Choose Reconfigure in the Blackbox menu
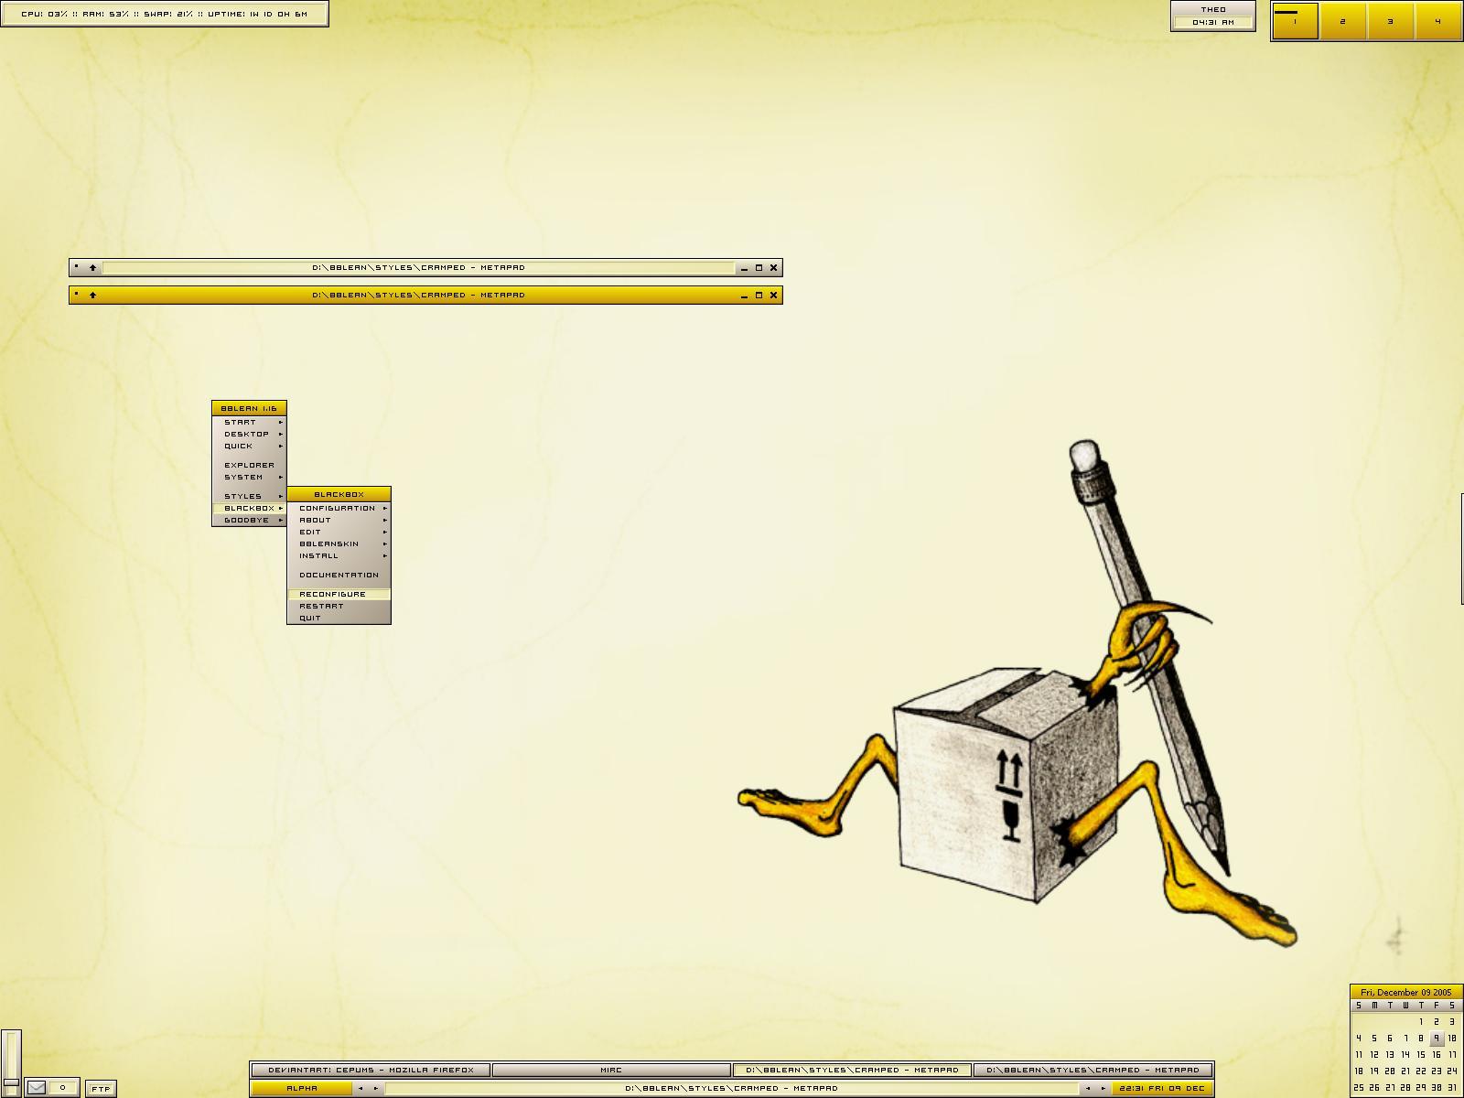The height and width of the screenshot is (1098, 1464). tap(339, 595)
